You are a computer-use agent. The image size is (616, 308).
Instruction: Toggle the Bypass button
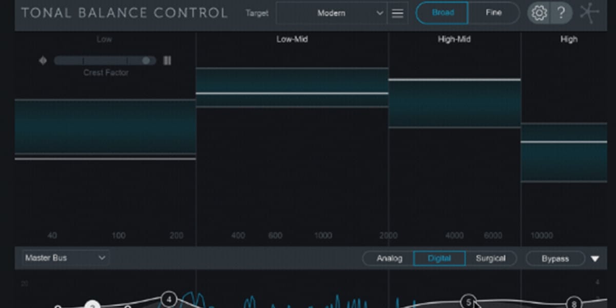coord(554,258)
